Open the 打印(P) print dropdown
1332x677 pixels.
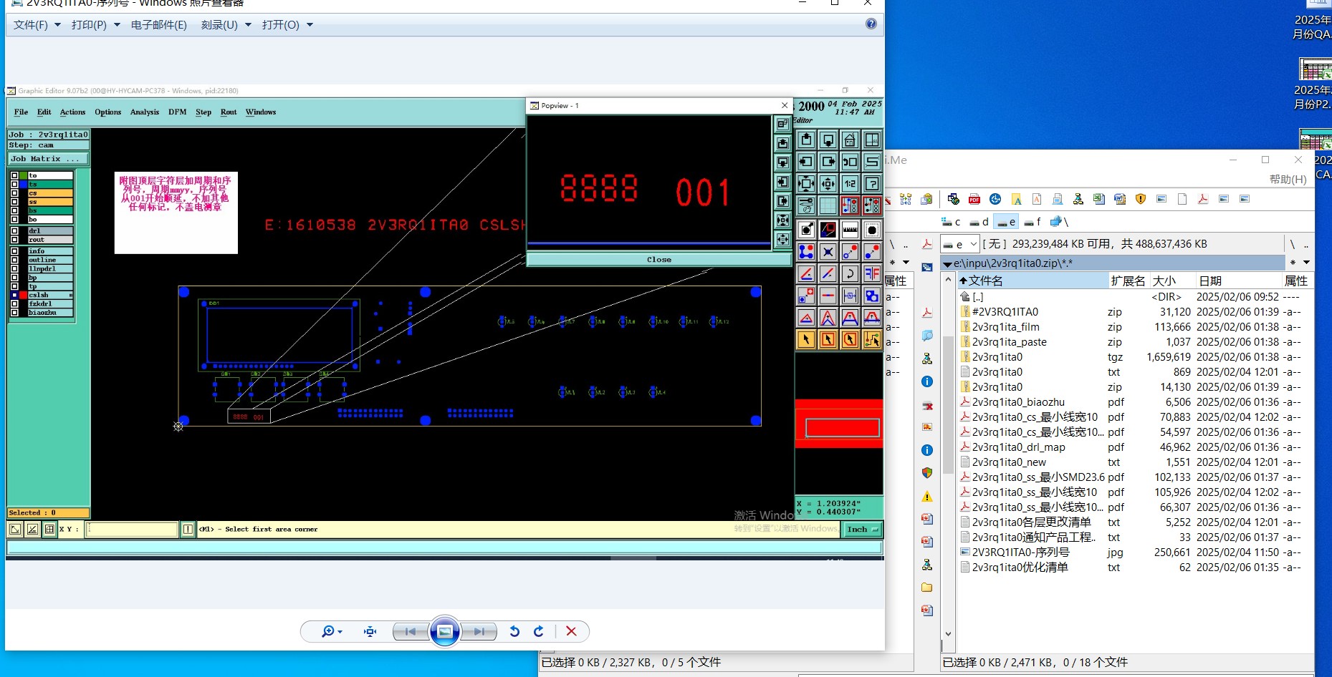(95, 25)
